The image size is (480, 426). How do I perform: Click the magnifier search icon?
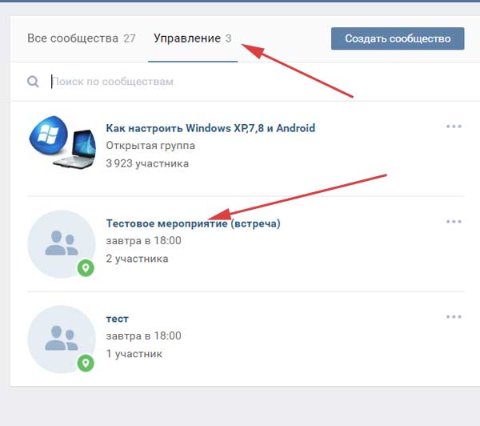(33, 82)
